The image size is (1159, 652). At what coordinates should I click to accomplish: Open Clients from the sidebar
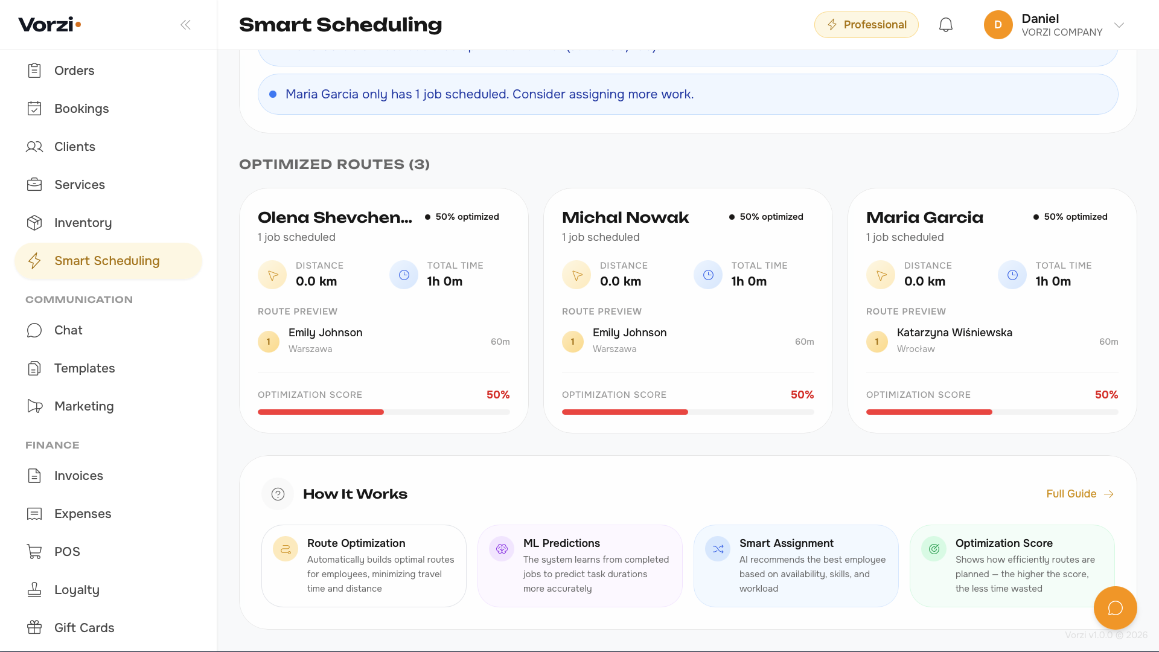point(108,147)
